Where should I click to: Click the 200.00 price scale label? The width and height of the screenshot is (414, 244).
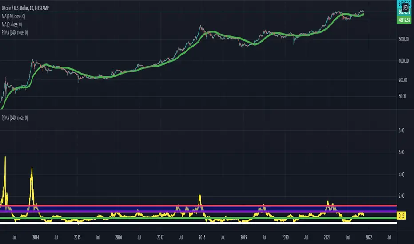[403, 80]
